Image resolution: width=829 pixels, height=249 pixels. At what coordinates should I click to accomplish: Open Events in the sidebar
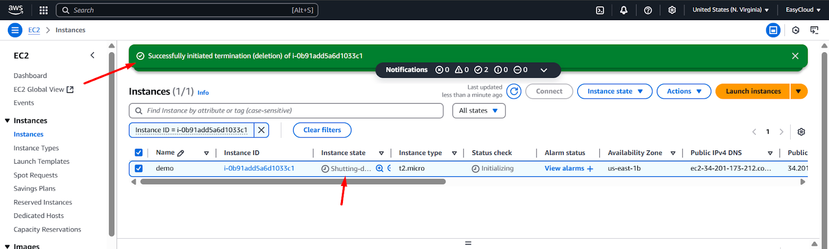[24, 103]
